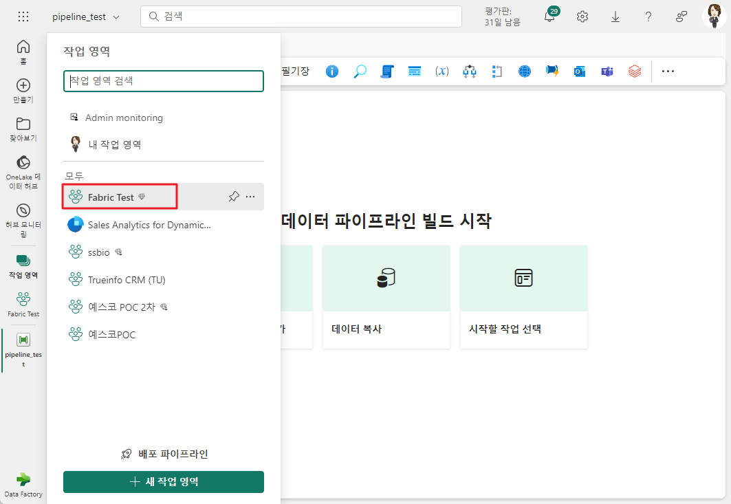The width and height of the screenshot is (731, 504).
Task: Click the New workspace (새 작업 영역) button
Action: coord(164,481)
